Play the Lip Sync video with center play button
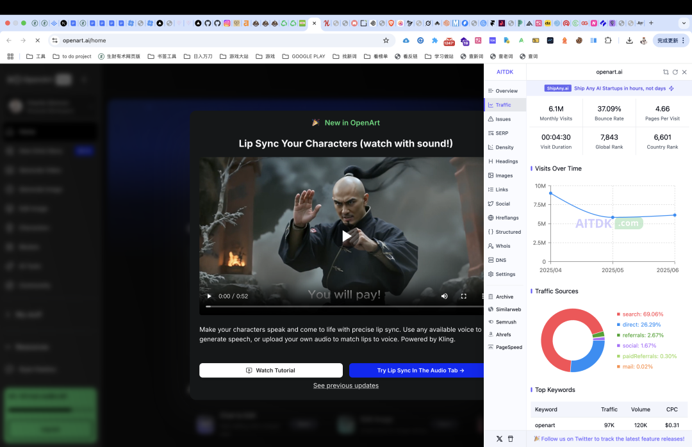692x447 pixels. [347, 236]
